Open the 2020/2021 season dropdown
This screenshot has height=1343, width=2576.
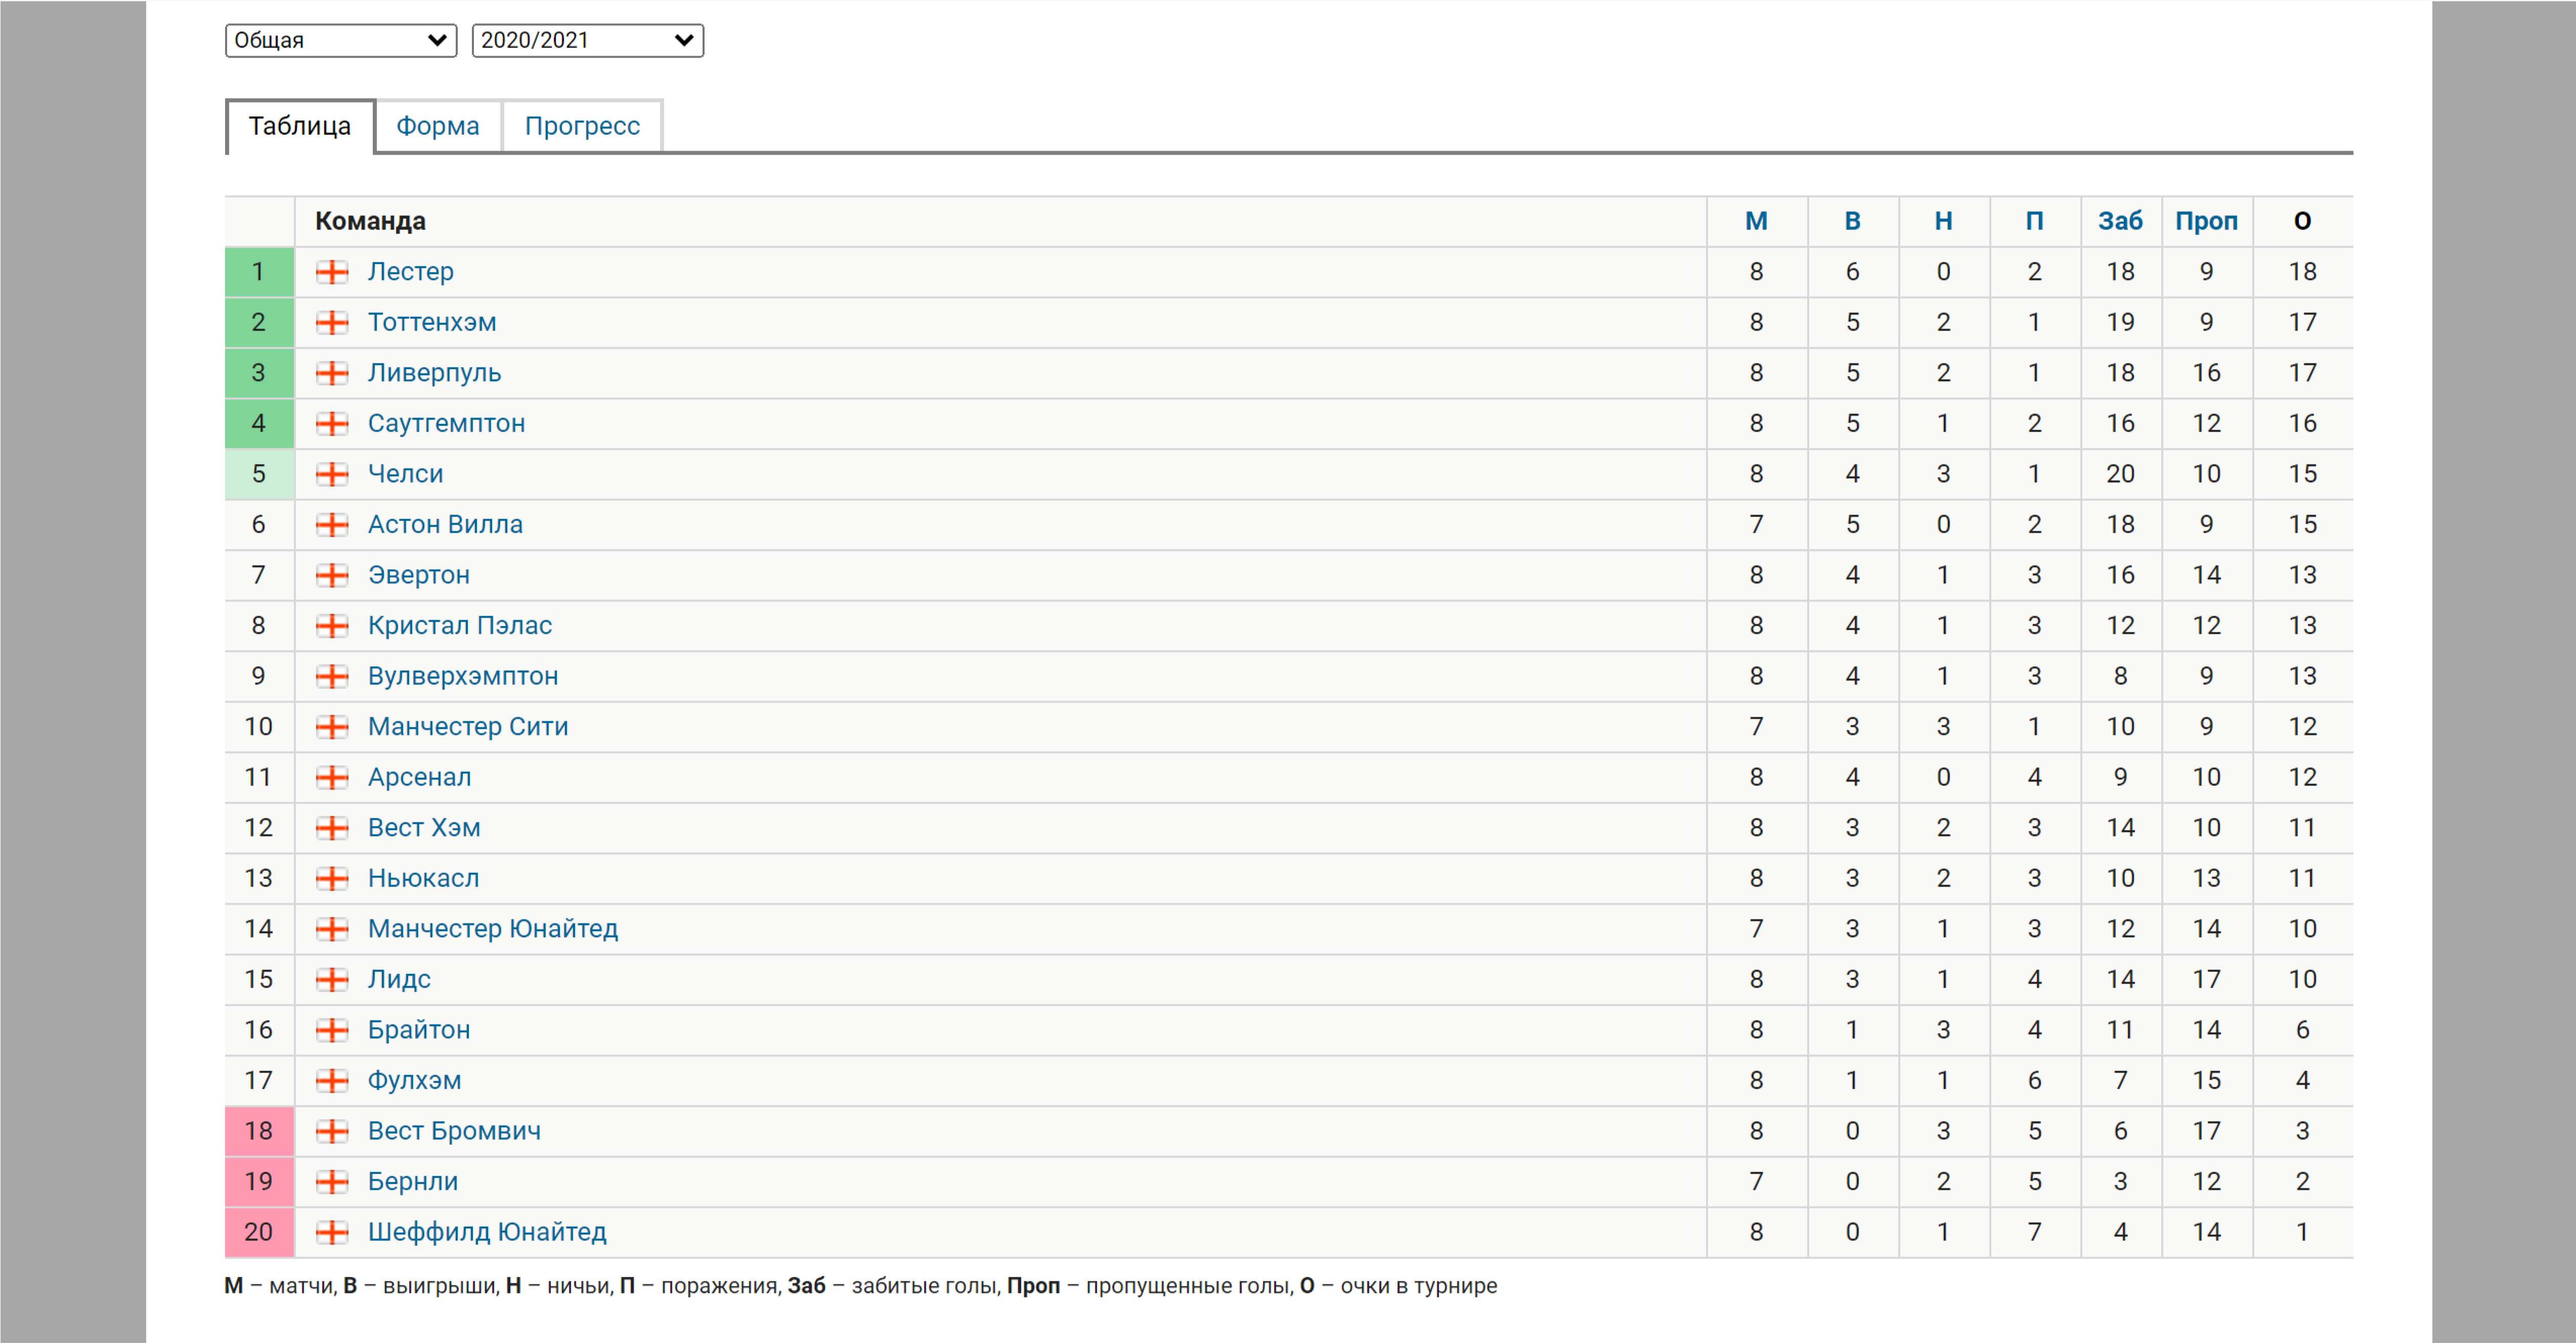587,40
